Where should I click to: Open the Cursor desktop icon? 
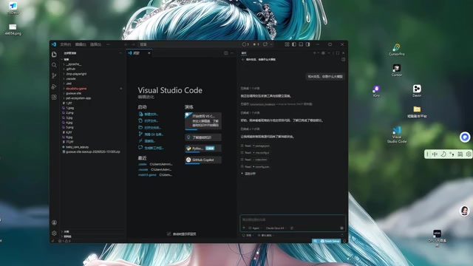(x=396, y=71)
